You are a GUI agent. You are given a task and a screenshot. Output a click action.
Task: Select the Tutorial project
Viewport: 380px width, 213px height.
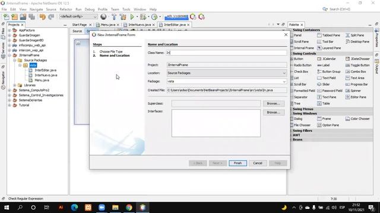click(x=24, y=105)
